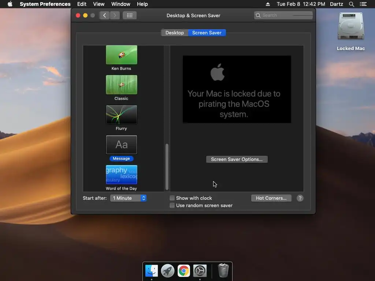Open the View menu

click(x=99, y=4)
